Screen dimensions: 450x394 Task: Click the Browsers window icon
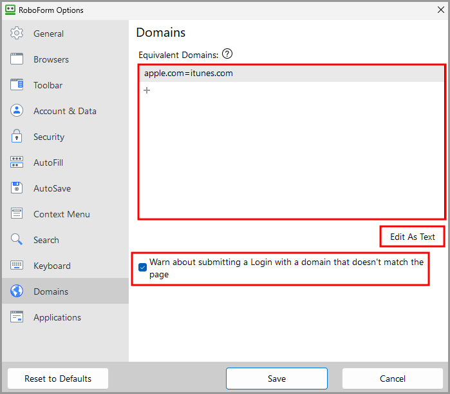(x=17, y=59)
